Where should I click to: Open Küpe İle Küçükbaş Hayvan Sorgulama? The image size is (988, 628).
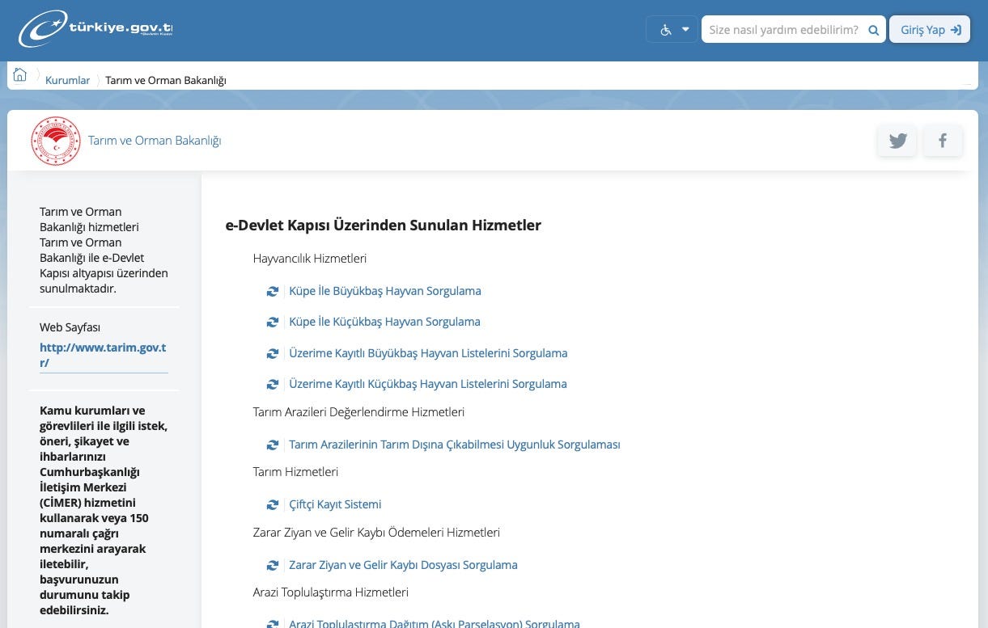pos(384,322)
